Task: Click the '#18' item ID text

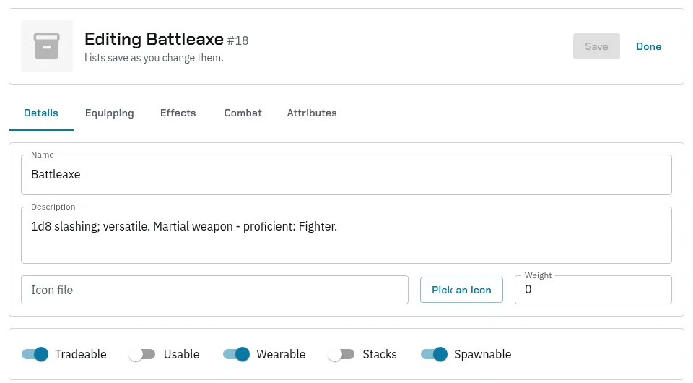Action: [x=237, y=40]
